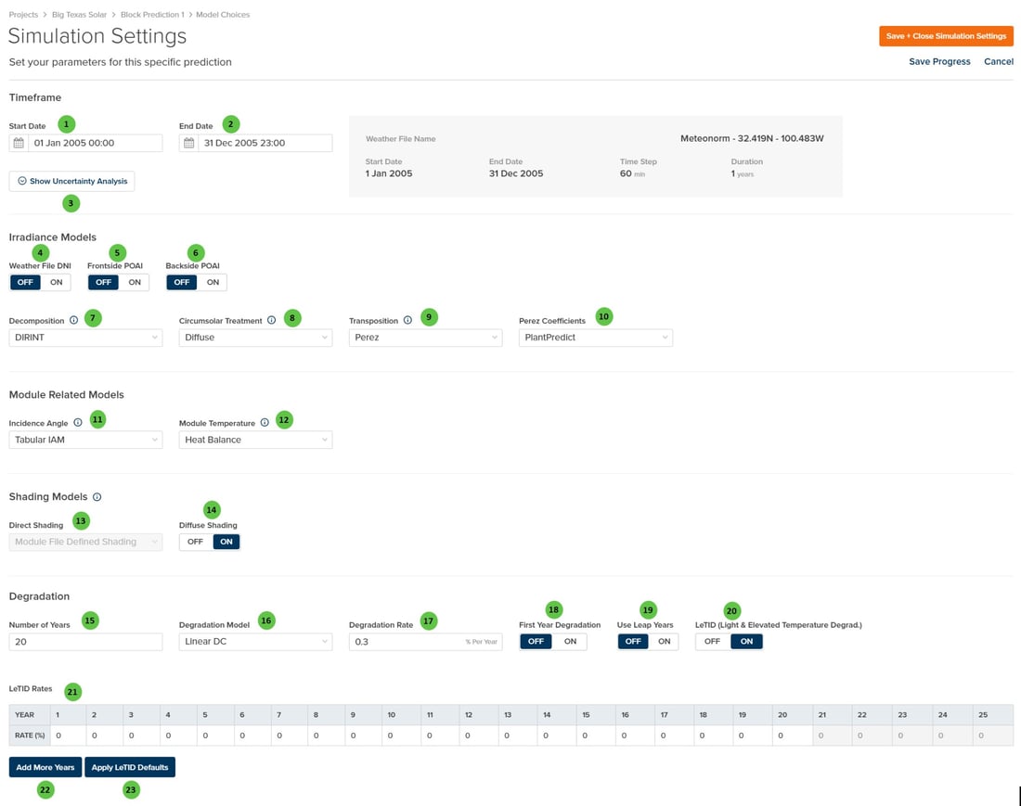The height and width of the screenshot is (806, 1021).
Task: Turn First Year Degradation on
Action: click(x=570, y=642)
